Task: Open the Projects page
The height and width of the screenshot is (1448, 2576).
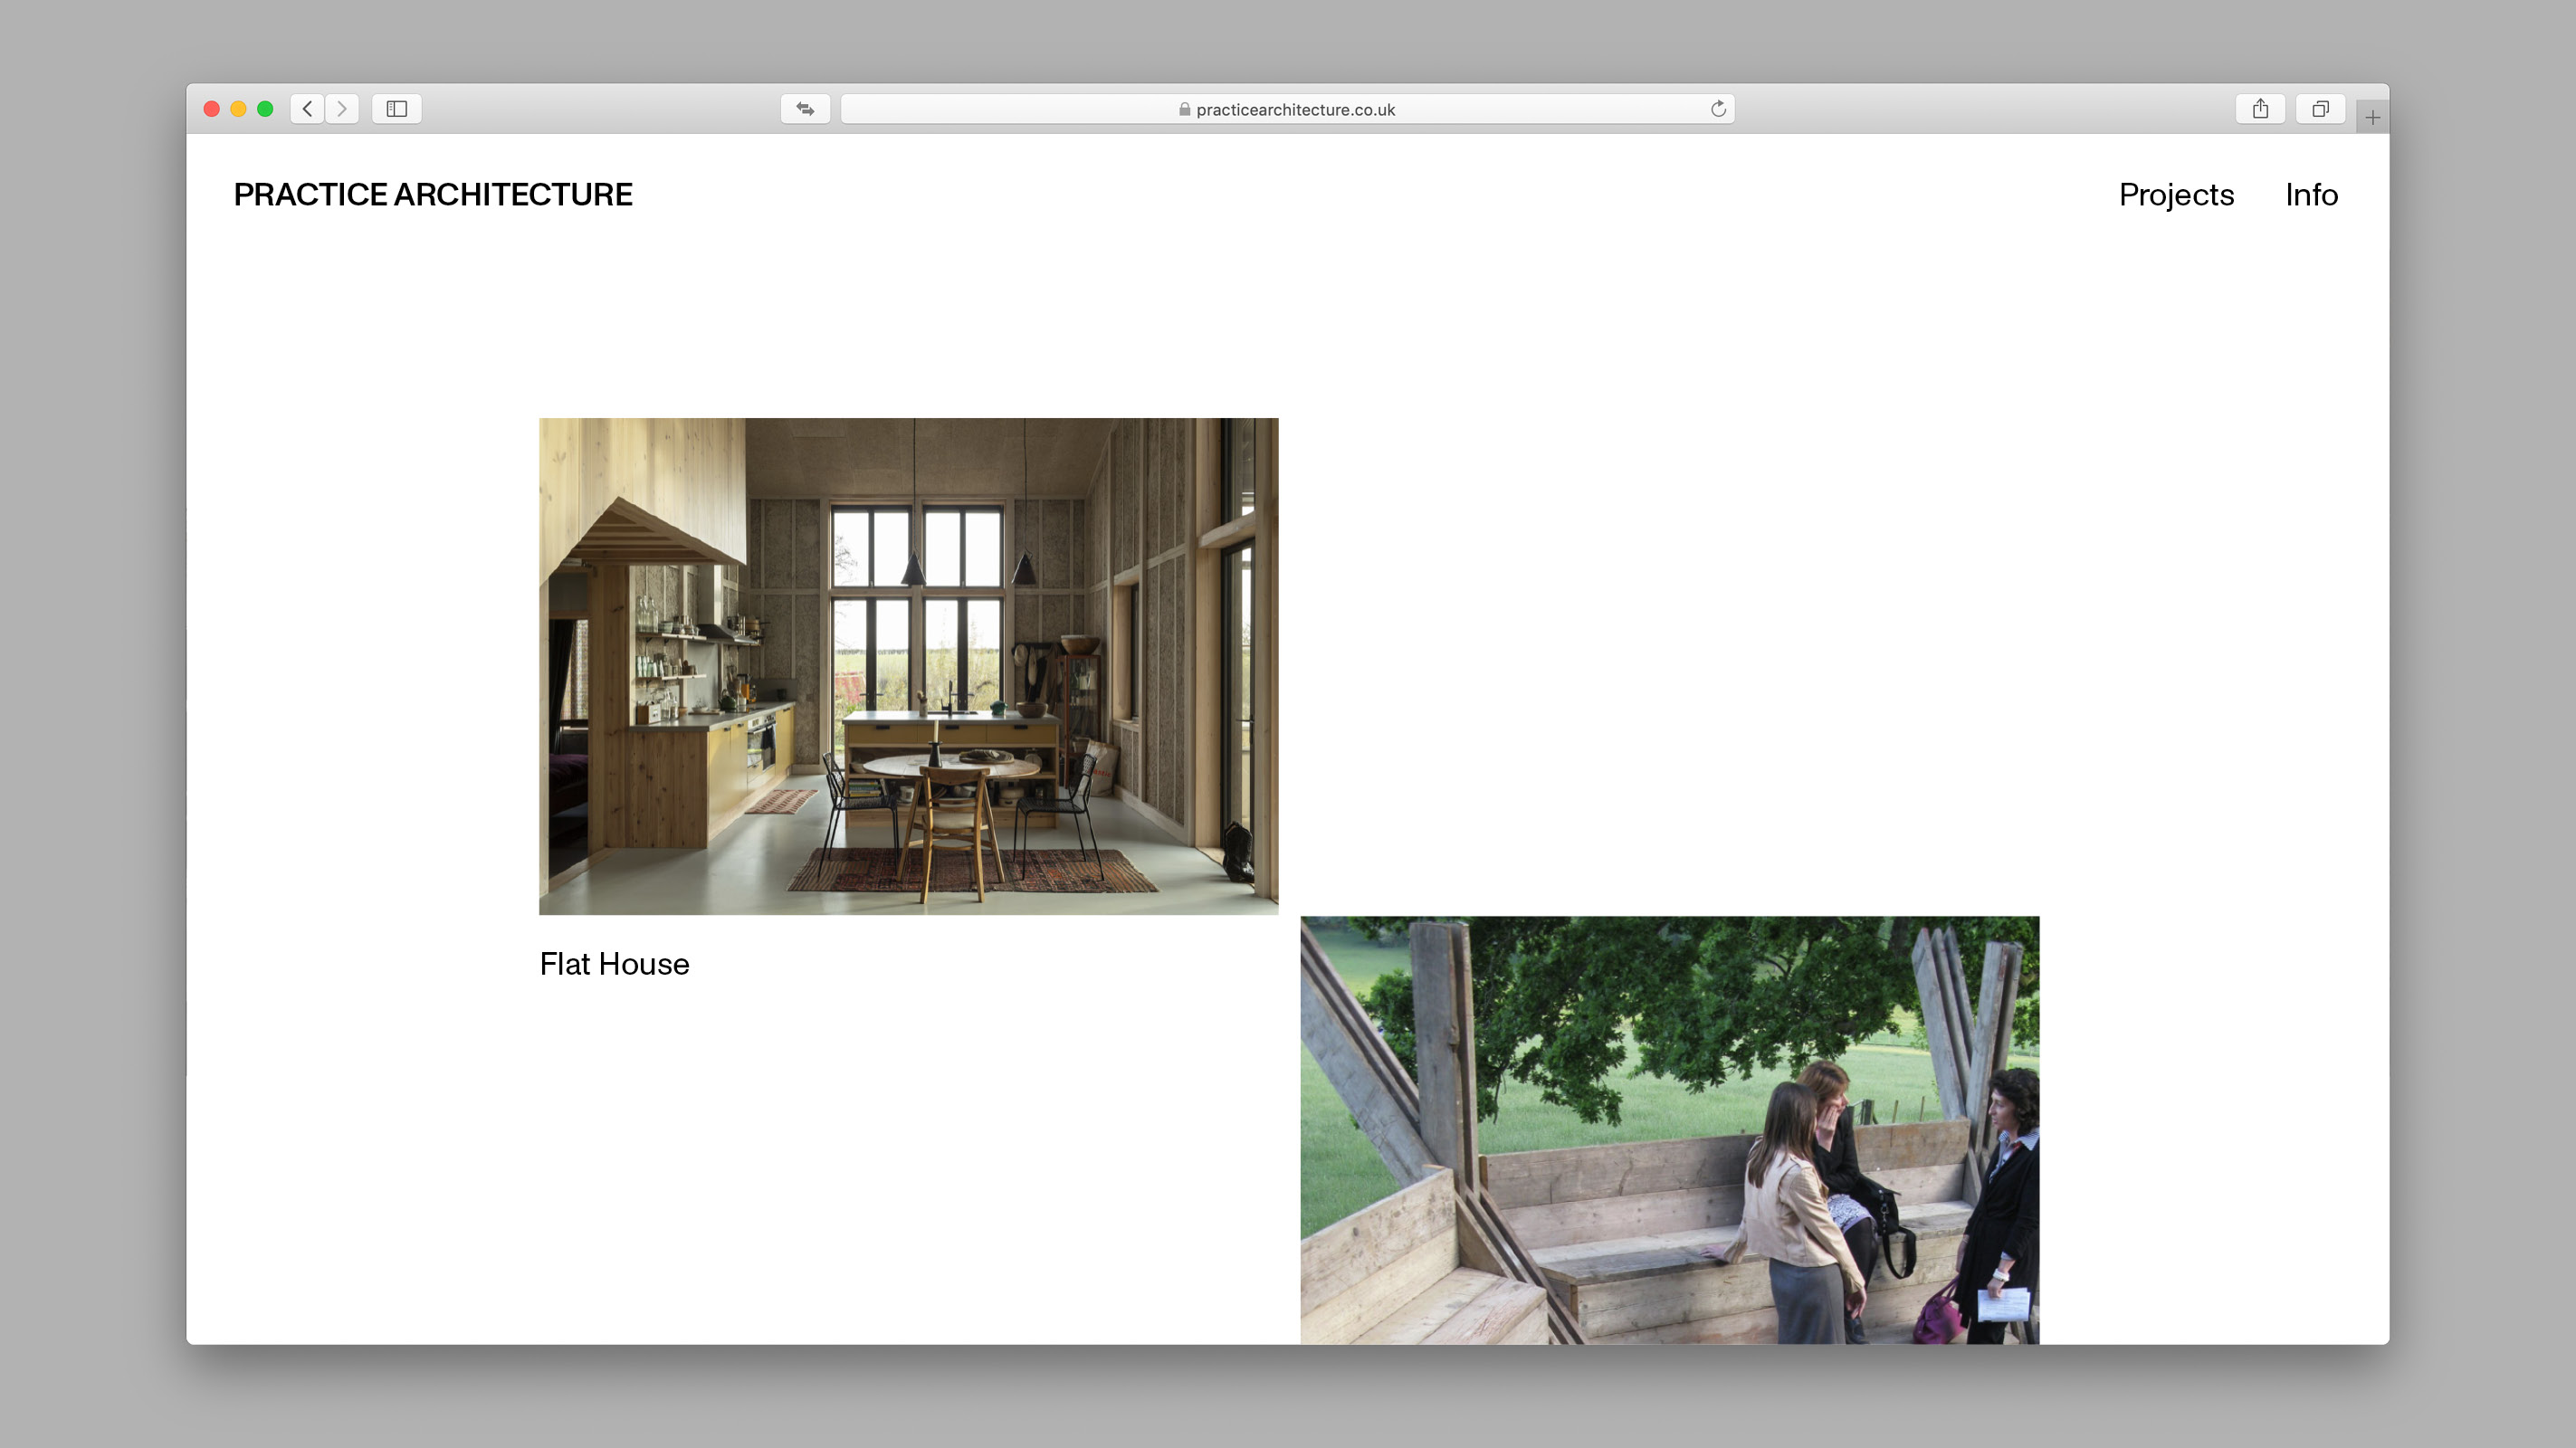Action: [2176, 194]
